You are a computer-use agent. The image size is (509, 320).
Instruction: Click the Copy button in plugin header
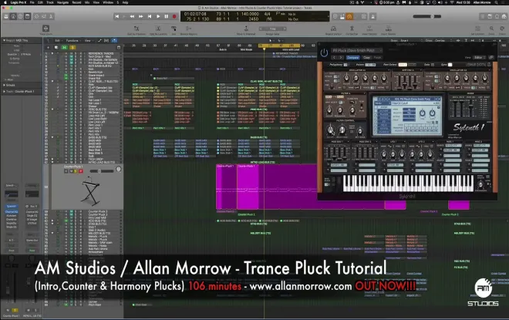click(x=367, y=57)
